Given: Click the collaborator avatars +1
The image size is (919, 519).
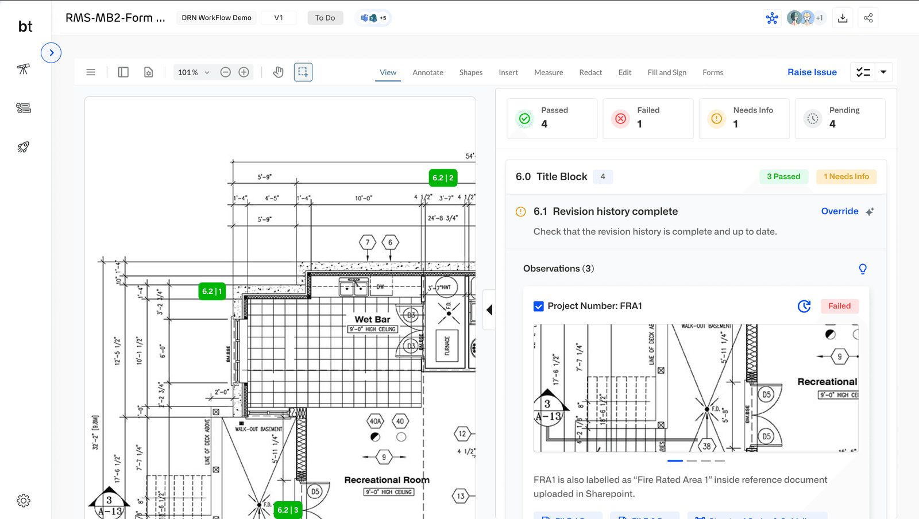Looking at the screenshot, I should pos(805,18).
